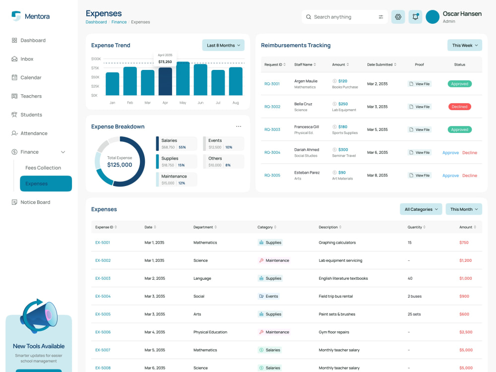496x372 pixels.
Task: Click the Inbox envelope icon
Action: [x=14, y=59]
